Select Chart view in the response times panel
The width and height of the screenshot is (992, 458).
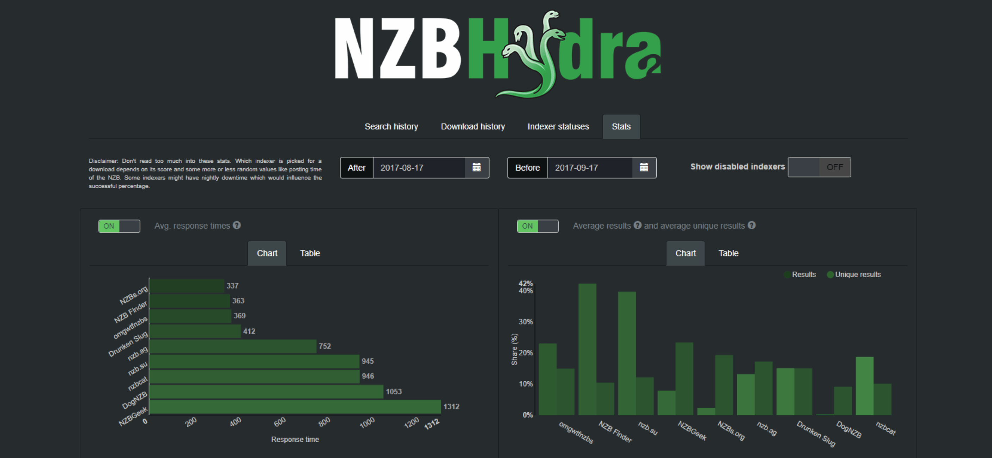pos(267,253)
